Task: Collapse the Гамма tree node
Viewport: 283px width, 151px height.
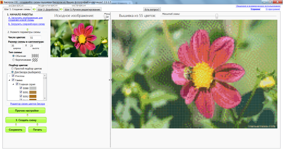Action: pyautogui.click(x=9, y=80)
